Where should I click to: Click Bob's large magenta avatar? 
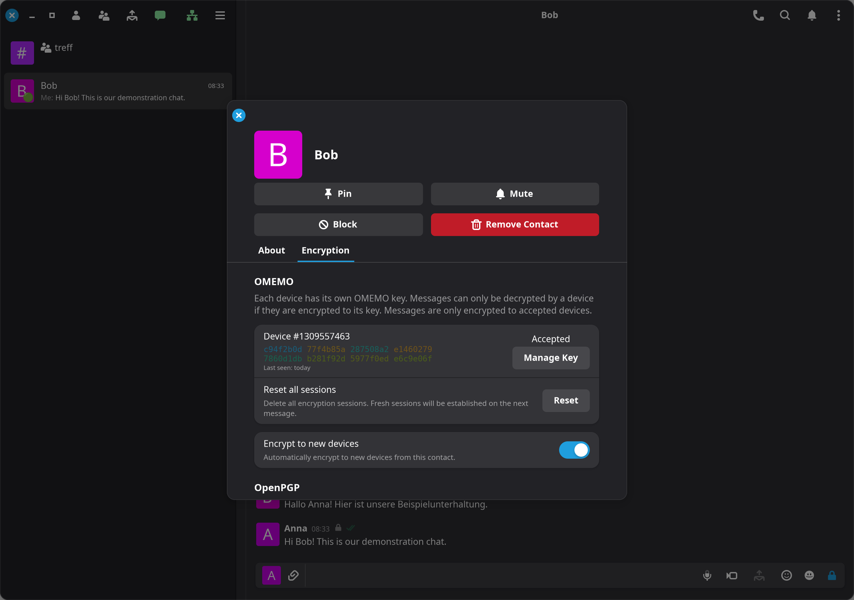(278, 155)
